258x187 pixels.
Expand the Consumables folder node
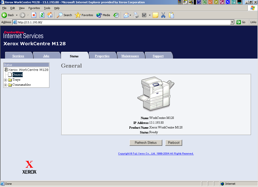coord(6,85)
